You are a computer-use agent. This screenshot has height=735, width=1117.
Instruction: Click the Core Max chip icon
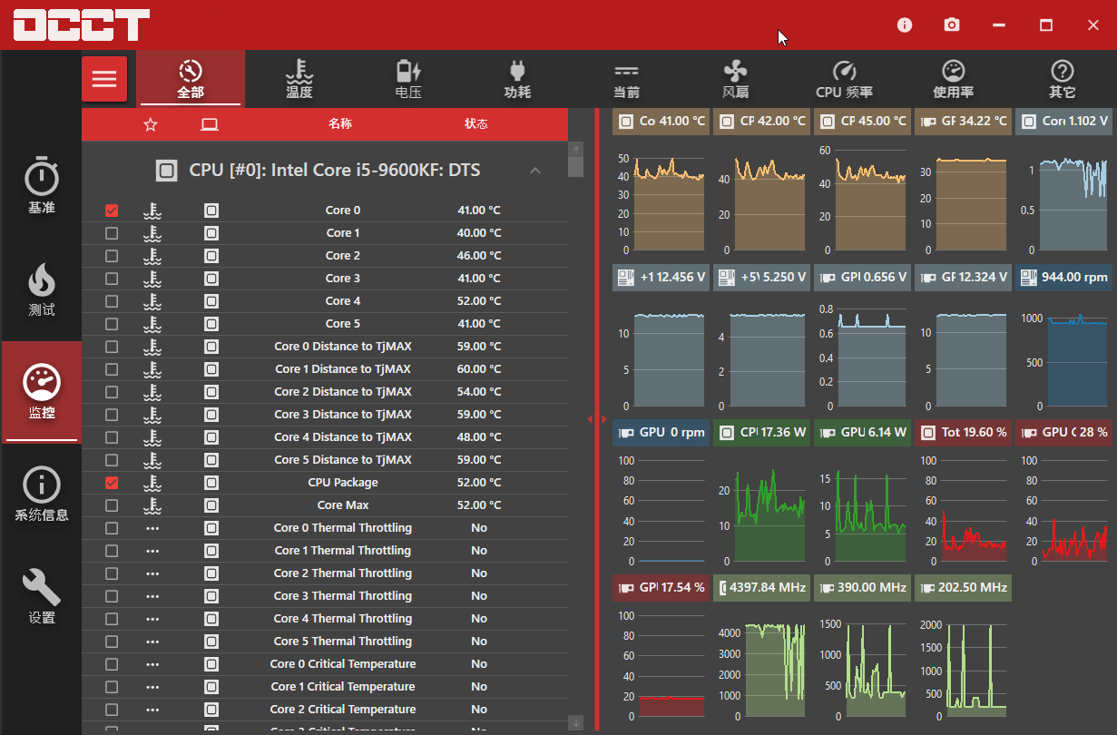(211, 505)
